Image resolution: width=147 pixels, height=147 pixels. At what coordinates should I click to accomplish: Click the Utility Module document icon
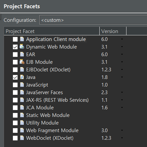(x=22, y=123)
